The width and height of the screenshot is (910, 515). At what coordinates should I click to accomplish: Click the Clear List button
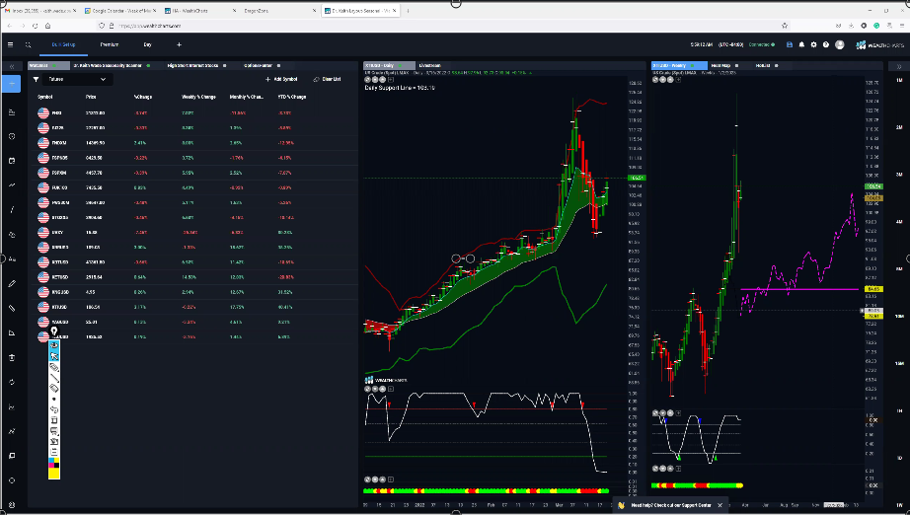click(x=328, y=80)
